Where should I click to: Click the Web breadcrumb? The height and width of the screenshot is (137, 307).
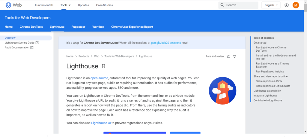(x=97, y=56)
